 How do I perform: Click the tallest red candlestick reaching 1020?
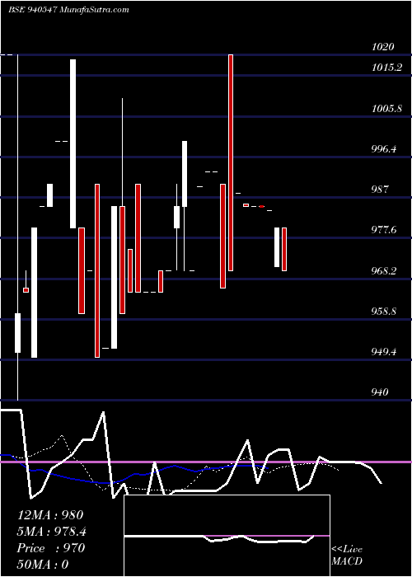[x=231, y=162]
